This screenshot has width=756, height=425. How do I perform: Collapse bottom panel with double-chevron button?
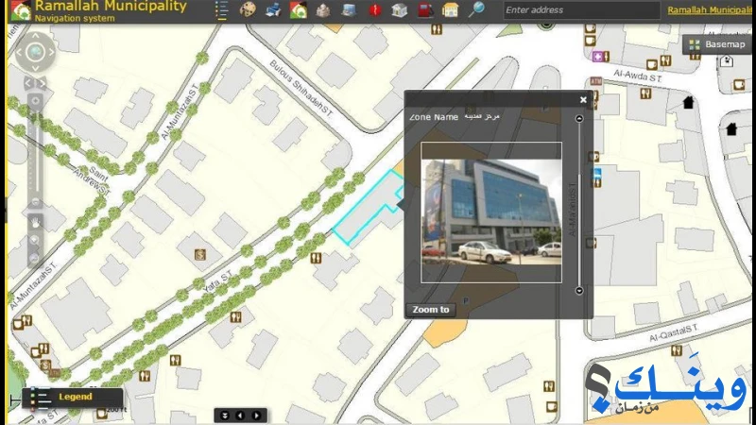pyautogui.click(x=225, y=416)
